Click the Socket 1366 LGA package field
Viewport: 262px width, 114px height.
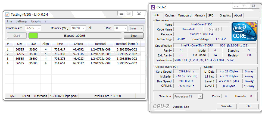[x=202, y=34]
